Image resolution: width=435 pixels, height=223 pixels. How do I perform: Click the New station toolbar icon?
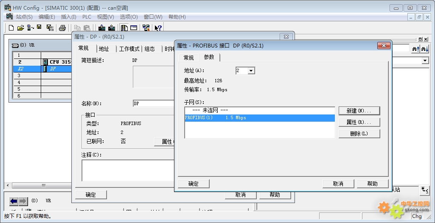[11, 28]
